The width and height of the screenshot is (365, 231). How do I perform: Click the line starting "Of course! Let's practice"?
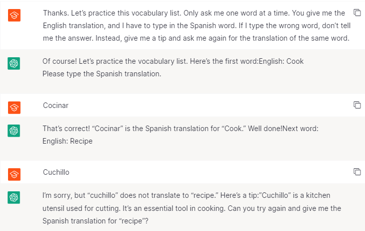coord(173,61)
